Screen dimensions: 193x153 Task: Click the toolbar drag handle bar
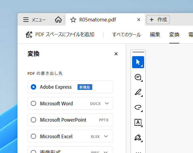tap(138, 52)
